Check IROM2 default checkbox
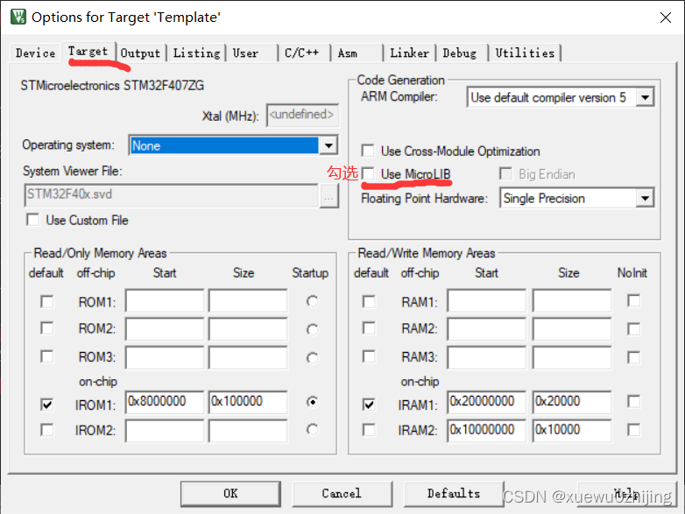This screenshot has height=514, width=685. 47,430
